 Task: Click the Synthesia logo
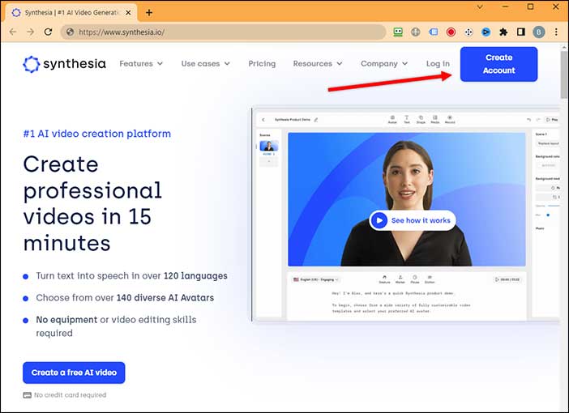pos(64,64)
